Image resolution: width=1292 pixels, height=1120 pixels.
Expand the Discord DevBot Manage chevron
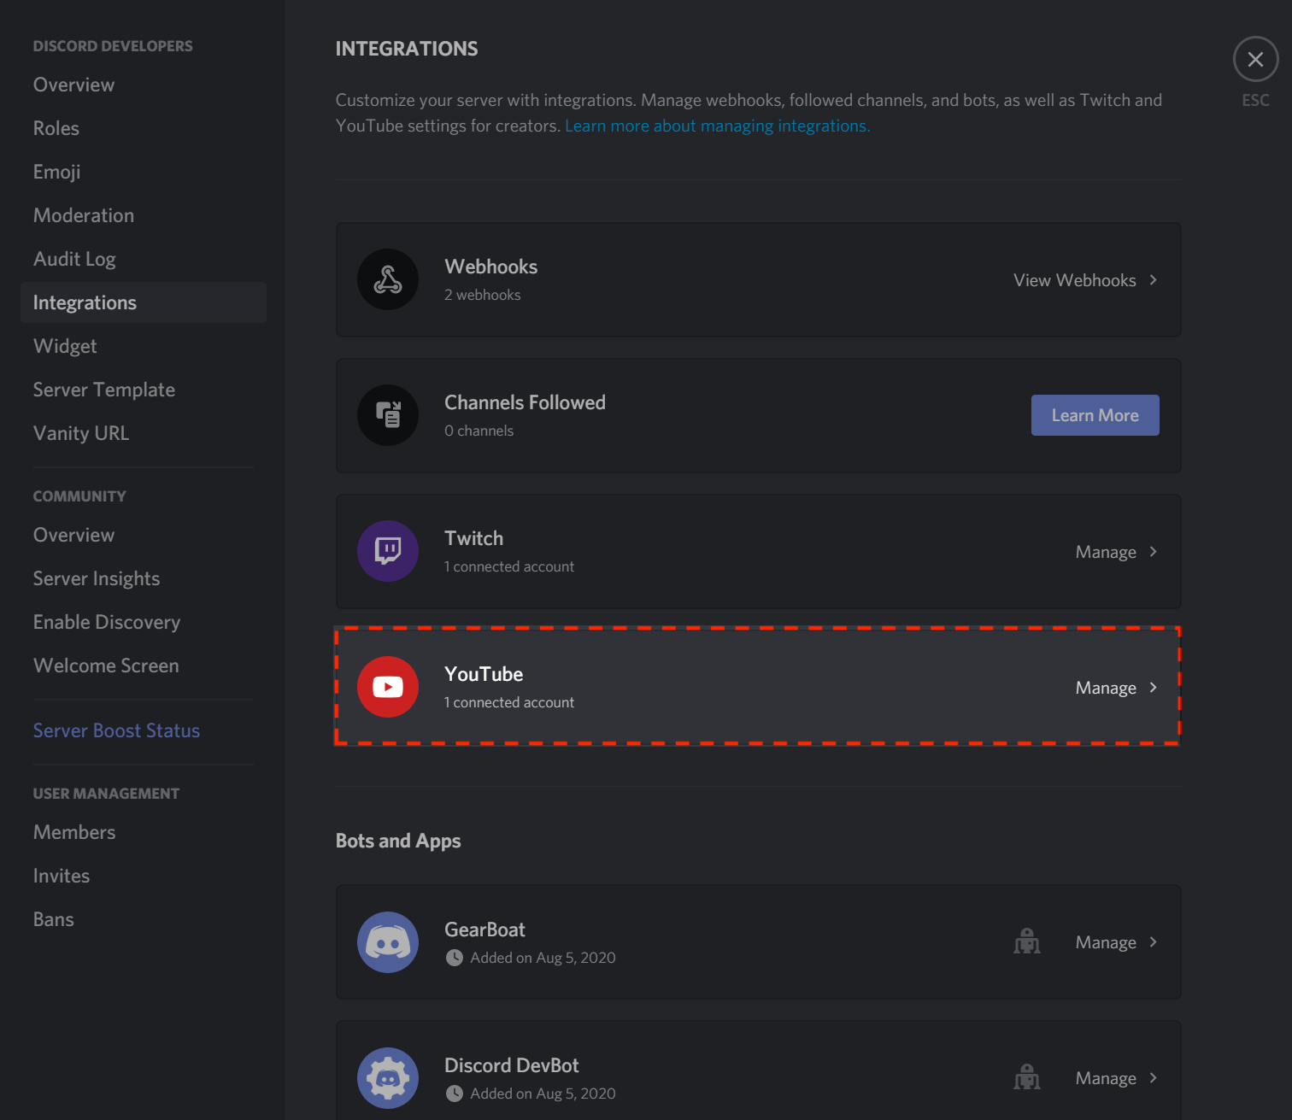pos(1153,1078)
